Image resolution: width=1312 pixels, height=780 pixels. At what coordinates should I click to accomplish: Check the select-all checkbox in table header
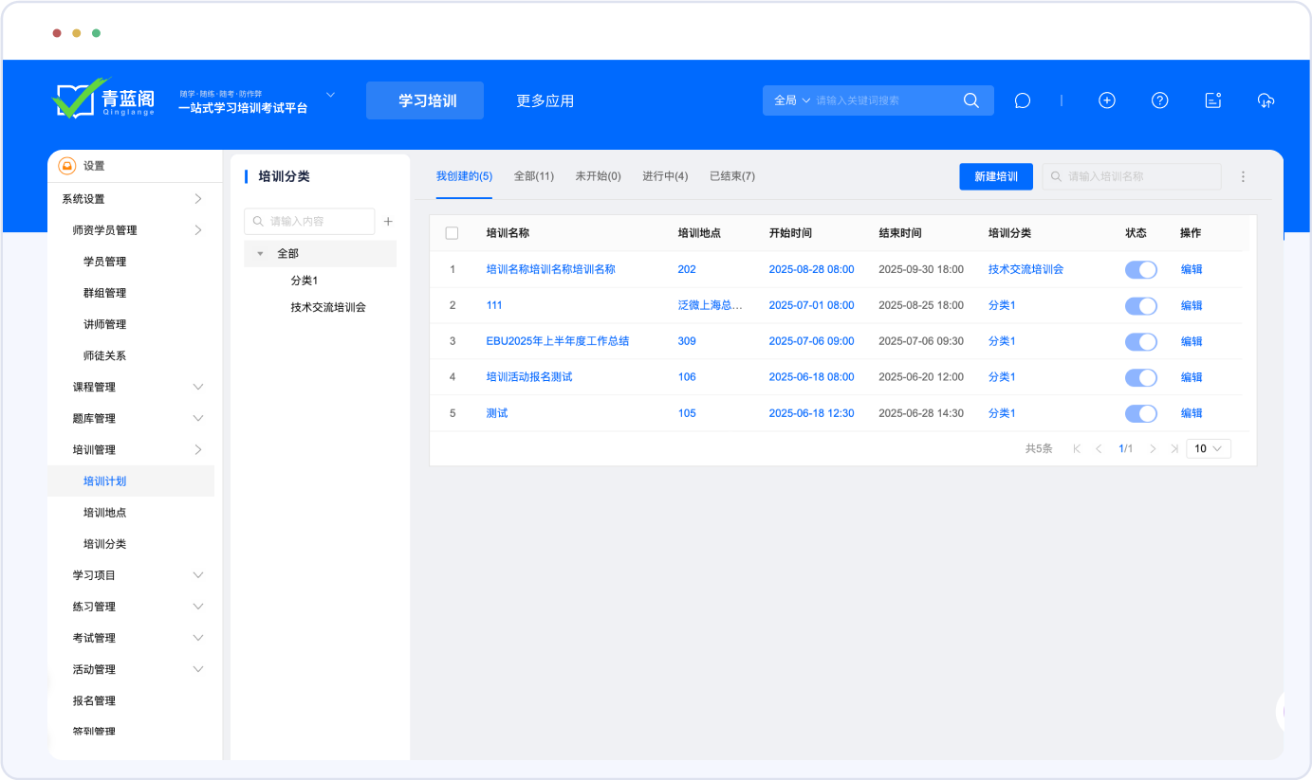[x=452, y=233]
